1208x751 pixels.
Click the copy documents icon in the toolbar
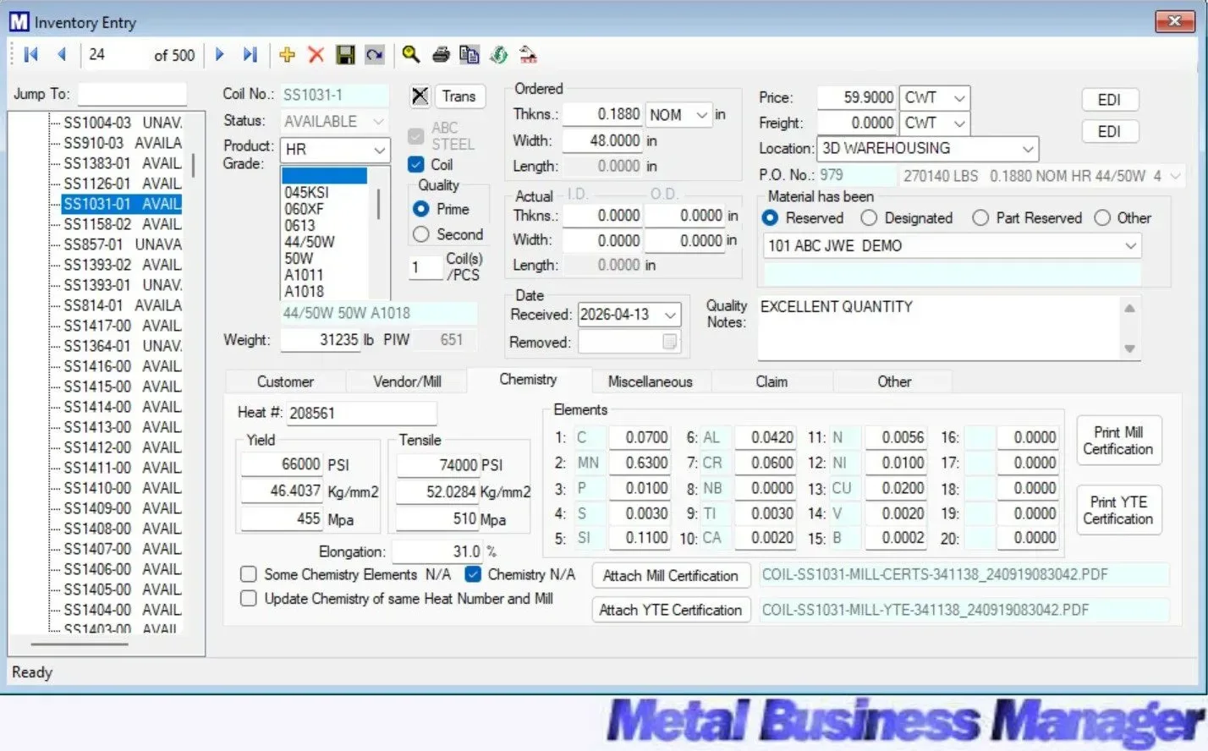(469, 54)
